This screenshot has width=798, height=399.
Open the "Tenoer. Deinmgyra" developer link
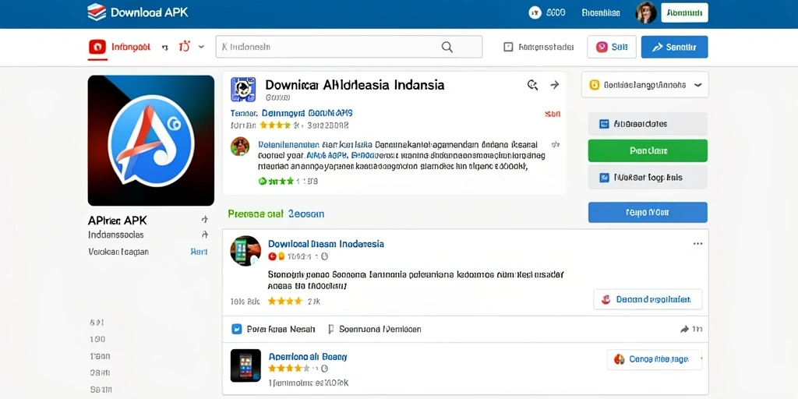(291, 113)
